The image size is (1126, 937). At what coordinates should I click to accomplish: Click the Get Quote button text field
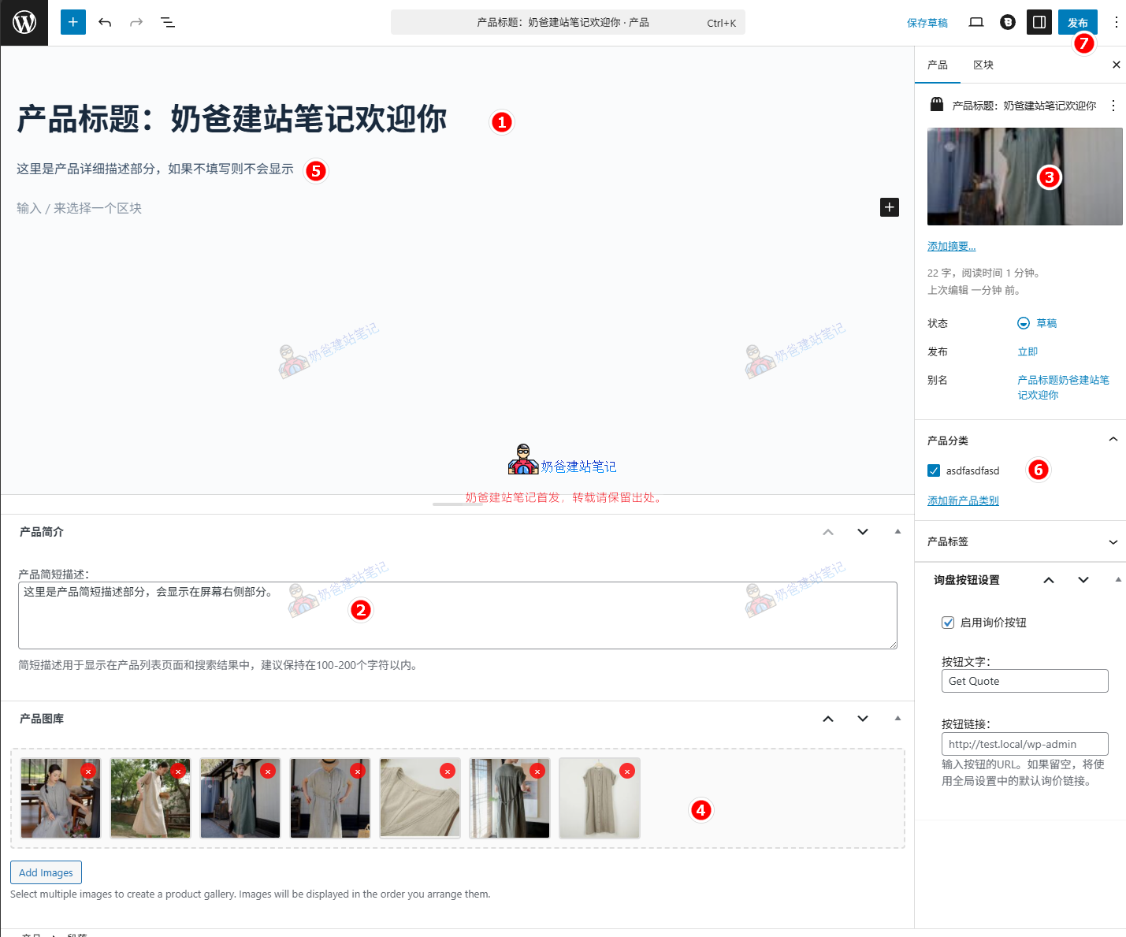point(1024,680)
